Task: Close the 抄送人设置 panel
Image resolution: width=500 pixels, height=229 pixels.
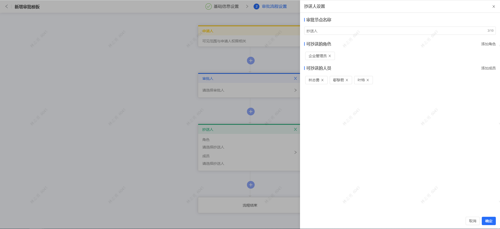Action: pyautogui.click(x=493, y=6)
